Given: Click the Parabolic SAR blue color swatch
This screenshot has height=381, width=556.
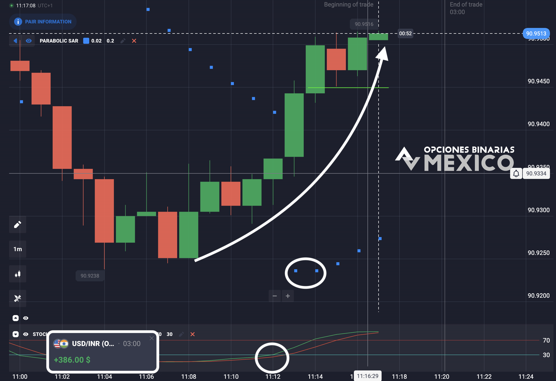Looking at the screenshot, I should pos(86,41).
